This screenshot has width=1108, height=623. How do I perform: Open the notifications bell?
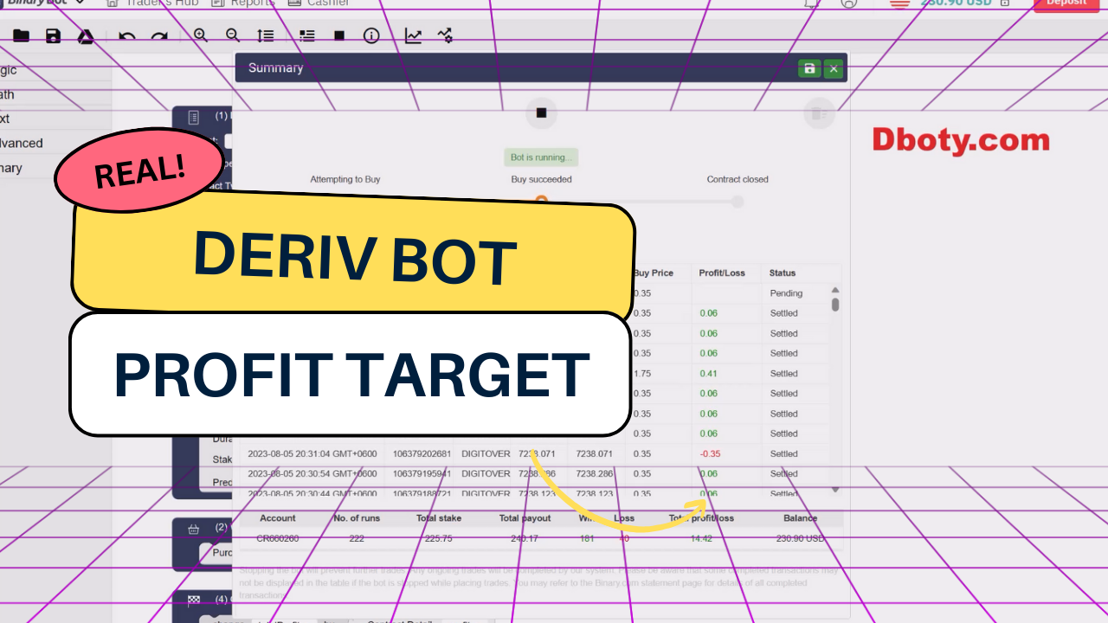pos(811,3)
